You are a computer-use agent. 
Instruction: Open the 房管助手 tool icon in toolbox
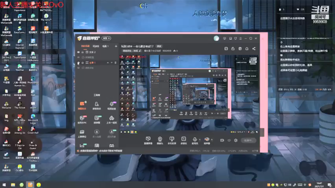pyautogui.click(x=96, y=105)
